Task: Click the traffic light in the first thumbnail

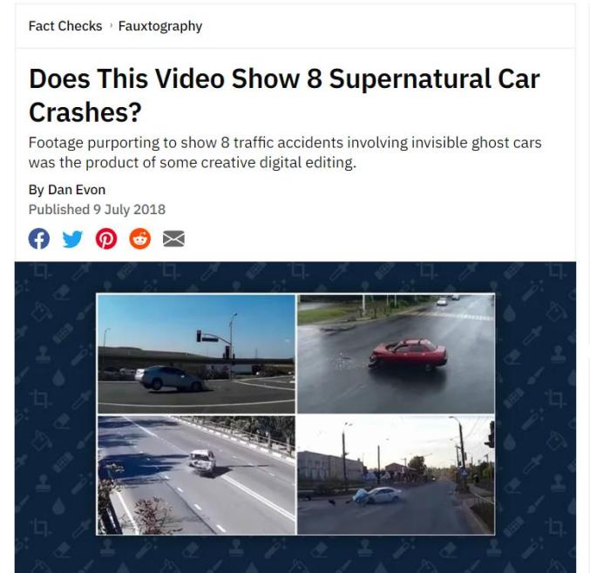Action: (199, 336)
